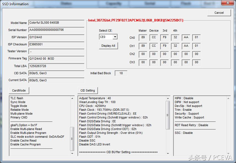Click the ISP Checksum field
Image resolution: width=236 pixels, height=163 pixels.
point(56,44)
